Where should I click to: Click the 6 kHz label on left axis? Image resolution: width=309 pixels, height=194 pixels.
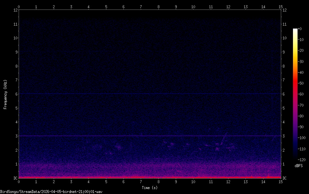click(x=15, y=94)
